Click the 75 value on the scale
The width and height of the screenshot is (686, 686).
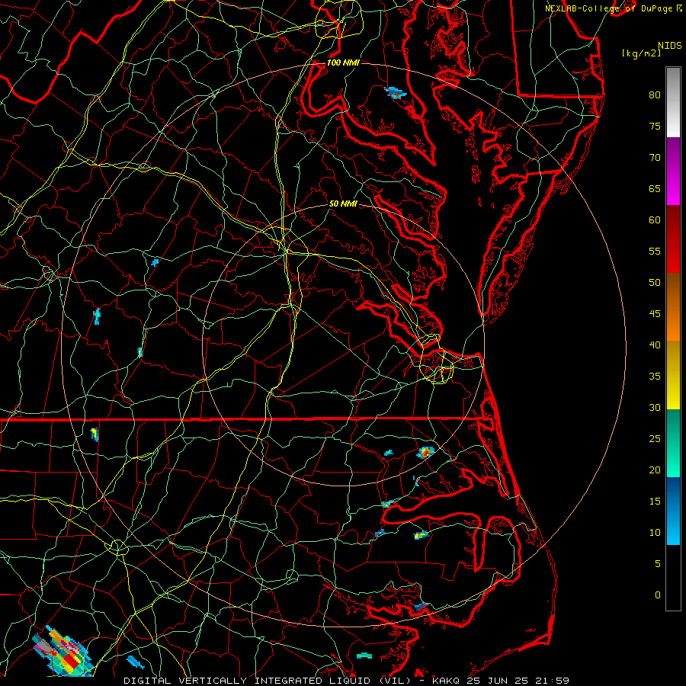pyautogui.click(x=655, y=126)
